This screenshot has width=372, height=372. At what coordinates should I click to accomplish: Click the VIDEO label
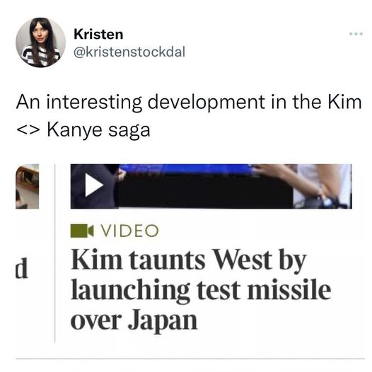coord(129,231)
